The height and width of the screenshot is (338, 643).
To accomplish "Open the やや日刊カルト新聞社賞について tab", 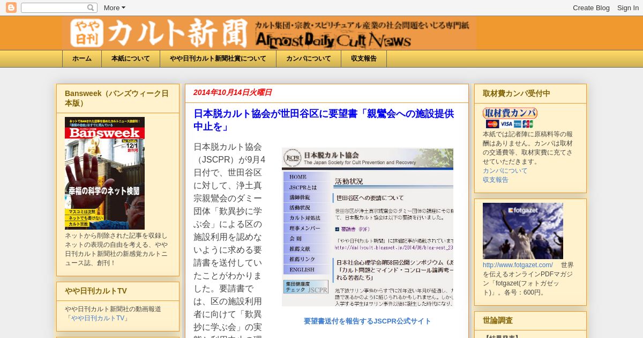I will [x=218, y=58].
